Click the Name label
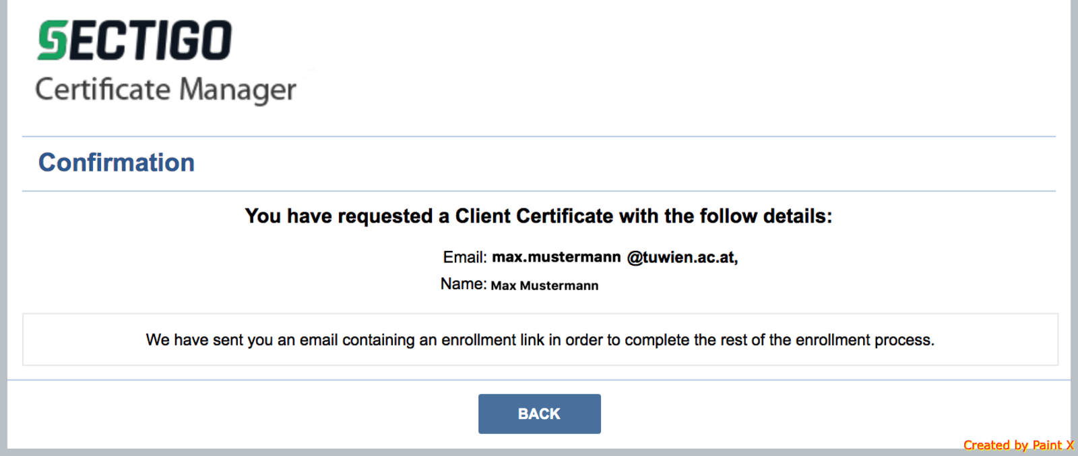This screenshot has width=1078, height=456. coord(464,284)
